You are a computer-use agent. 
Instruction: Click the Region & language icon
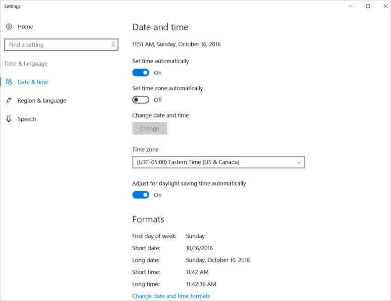click(x=9, y=100)
